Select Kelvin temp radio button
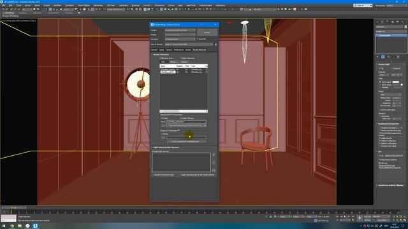Image resolution: width=408 pixels, height=229 pixels. pos(380,85)
